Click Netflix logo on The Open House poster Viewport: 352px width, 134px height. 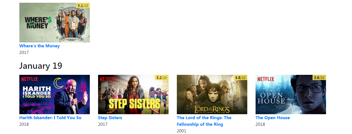[x=266, y=79]
